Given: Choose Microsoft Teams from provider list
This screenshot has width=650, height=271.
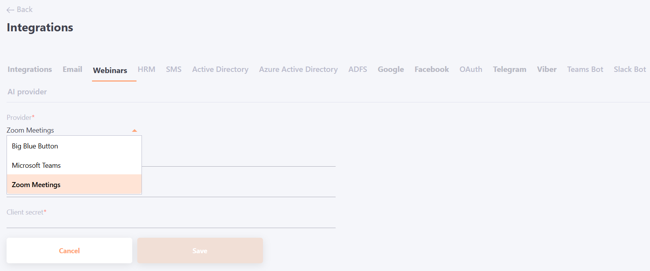Looking at the screenshot, I should coord(36,165).
